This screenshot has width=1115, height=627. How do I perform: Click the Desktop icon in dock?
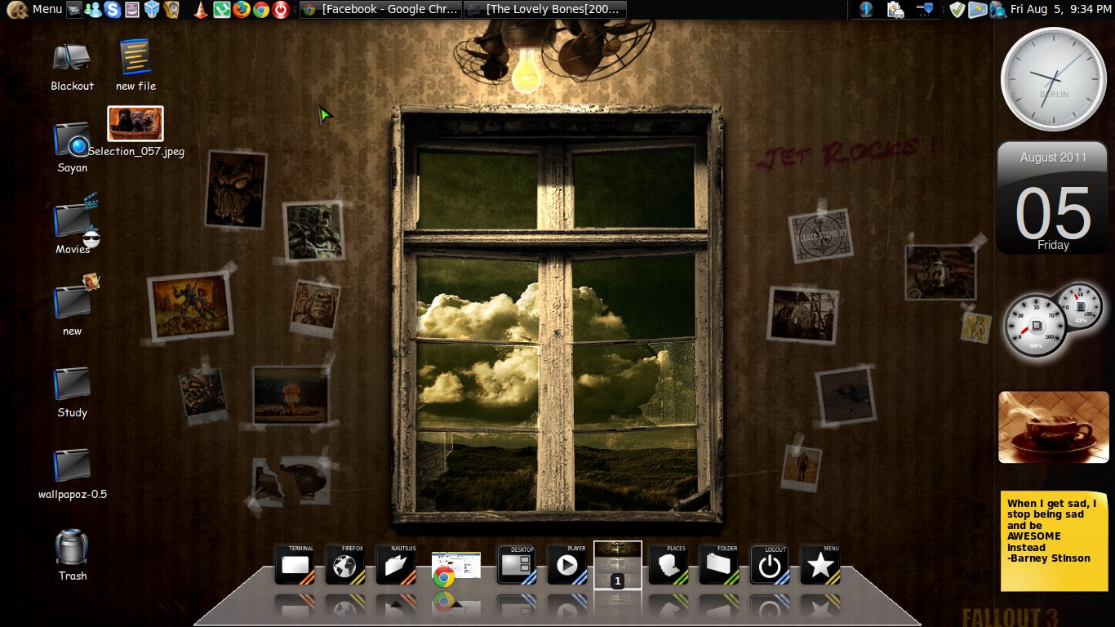coord(518,564)
